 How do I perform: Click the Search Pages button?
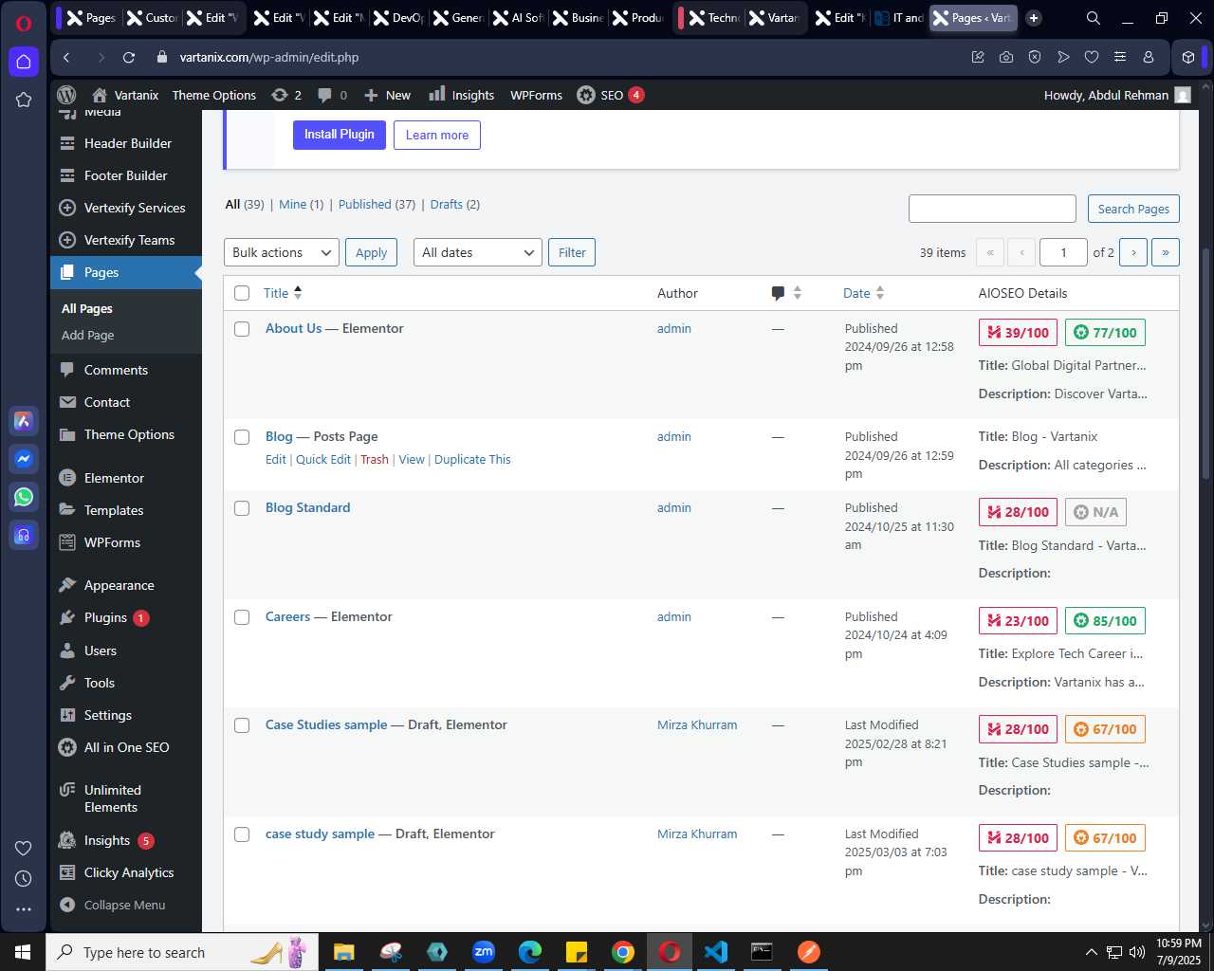coord(1133,209)
